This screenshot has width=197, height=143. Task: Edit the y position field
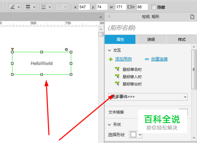pos(102,7)
